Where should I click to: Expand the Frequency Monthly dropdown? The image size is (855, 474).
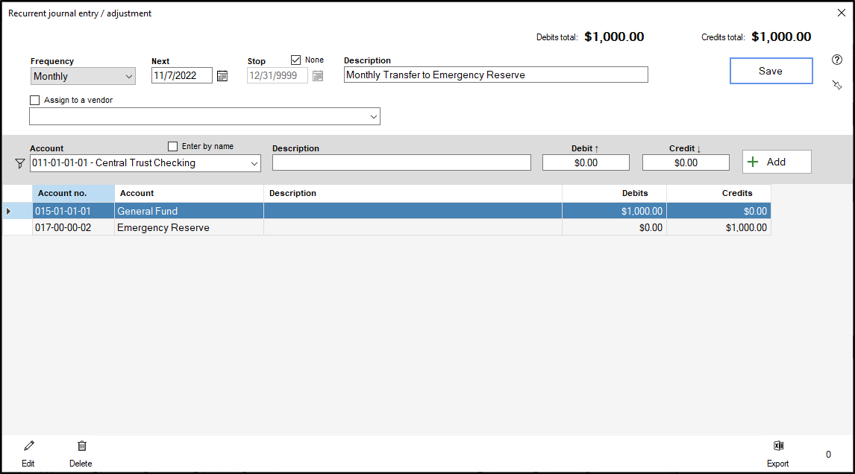point(128,76)
